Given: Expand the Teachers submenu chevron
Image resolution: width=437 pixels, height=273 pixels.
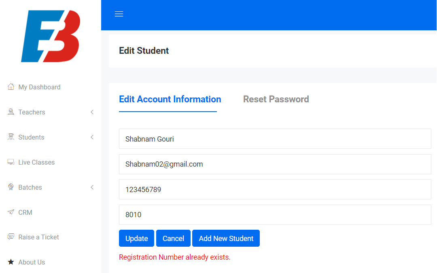Looking at the screenshot, I should (x=92, y=112).
